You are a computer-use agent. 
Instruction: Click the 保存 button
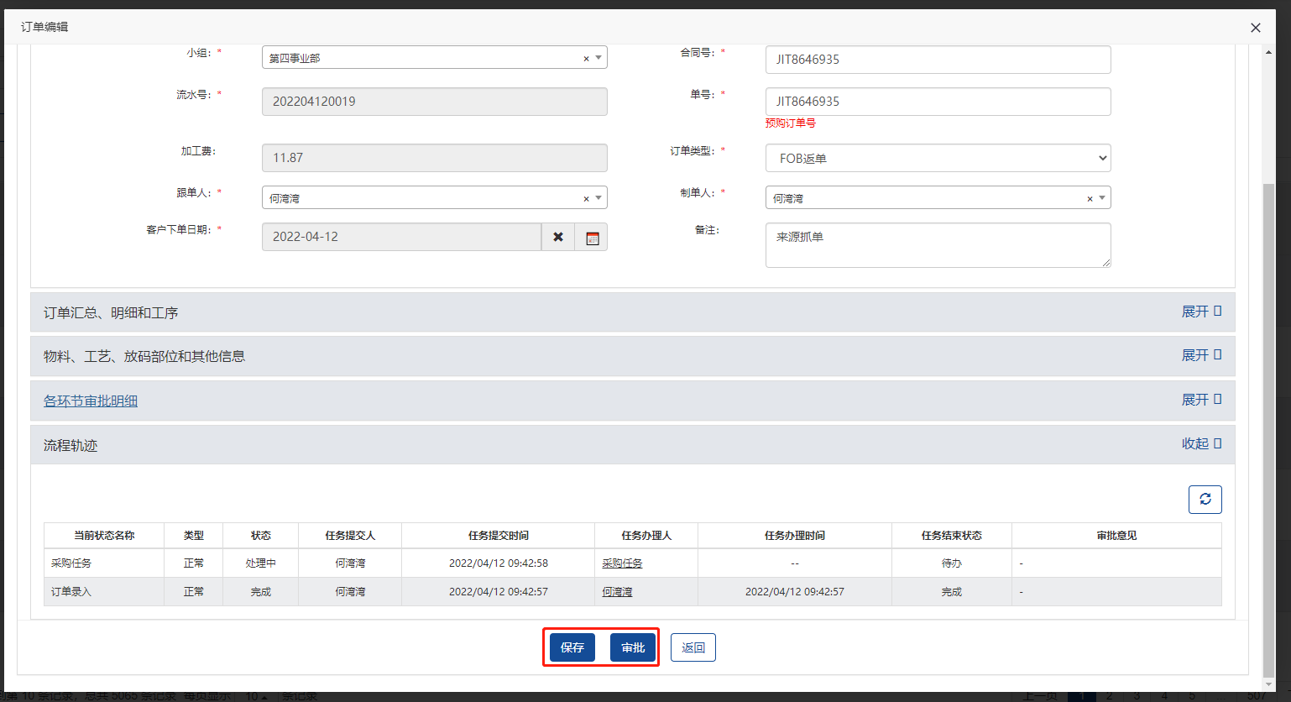click(572, 647)
